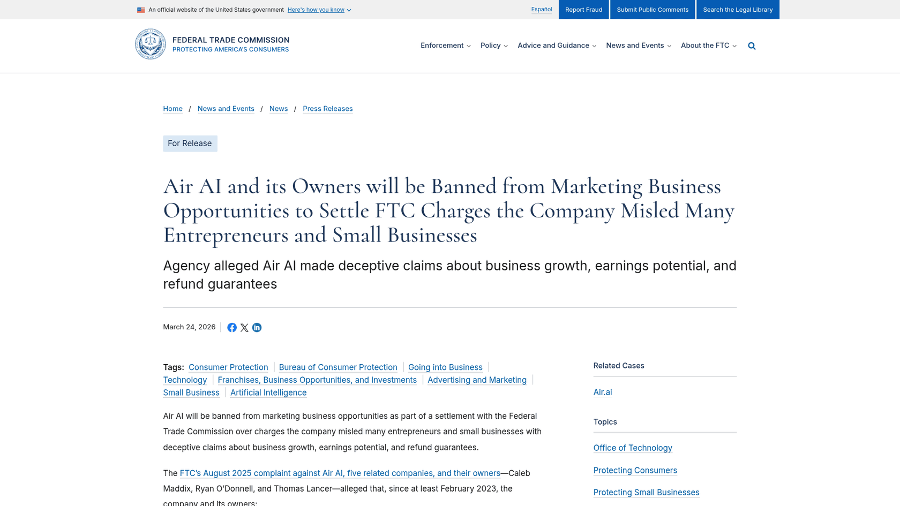Click the US flag icon
Screen dimensions: 900x506
tap(141, 10)
